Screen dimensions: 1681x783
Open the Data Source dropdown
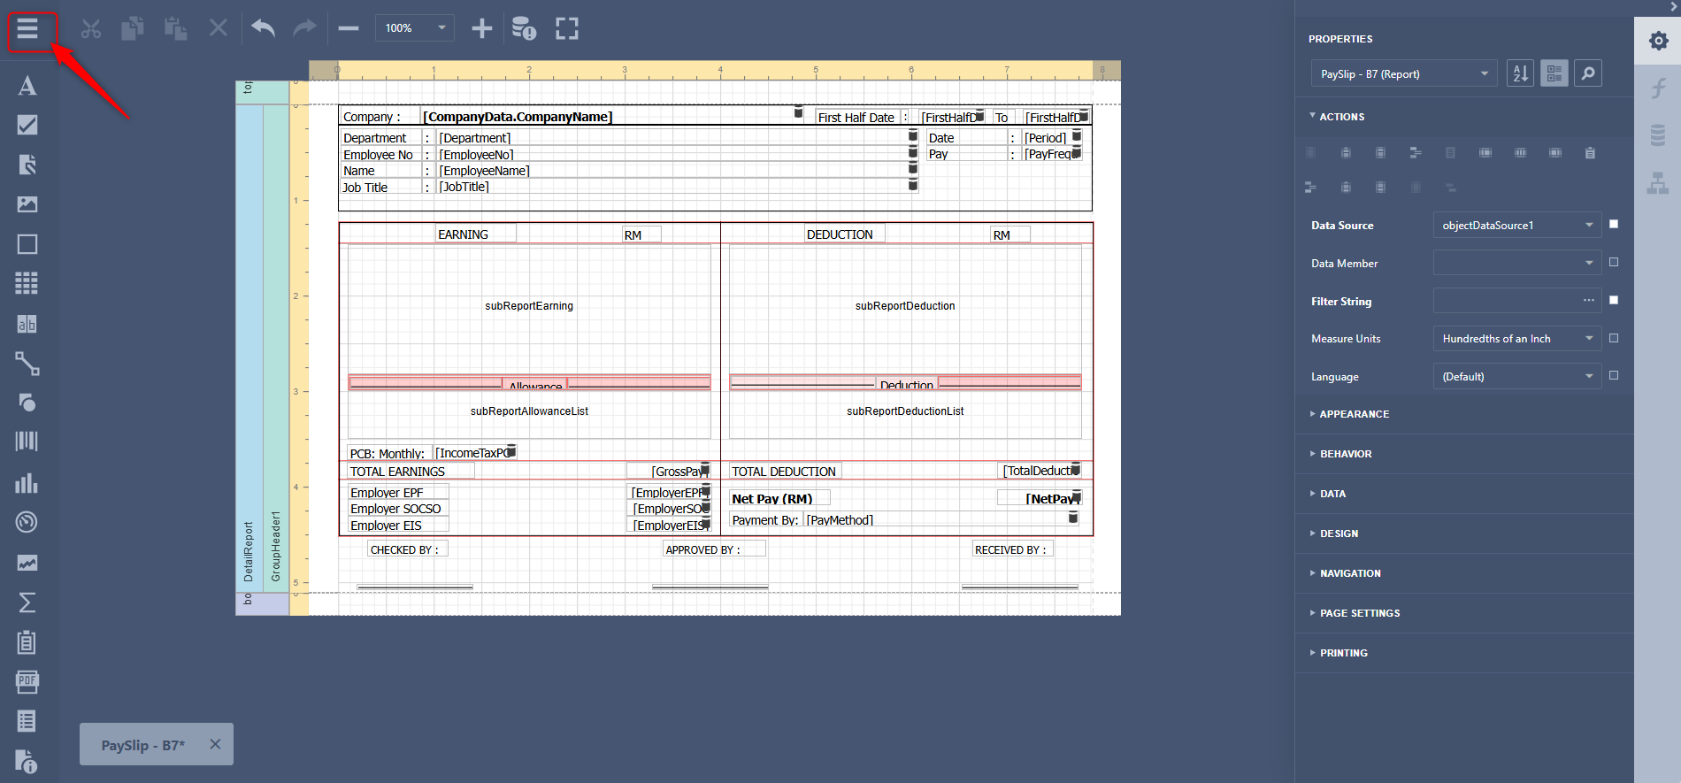[x=1517, y=225]
